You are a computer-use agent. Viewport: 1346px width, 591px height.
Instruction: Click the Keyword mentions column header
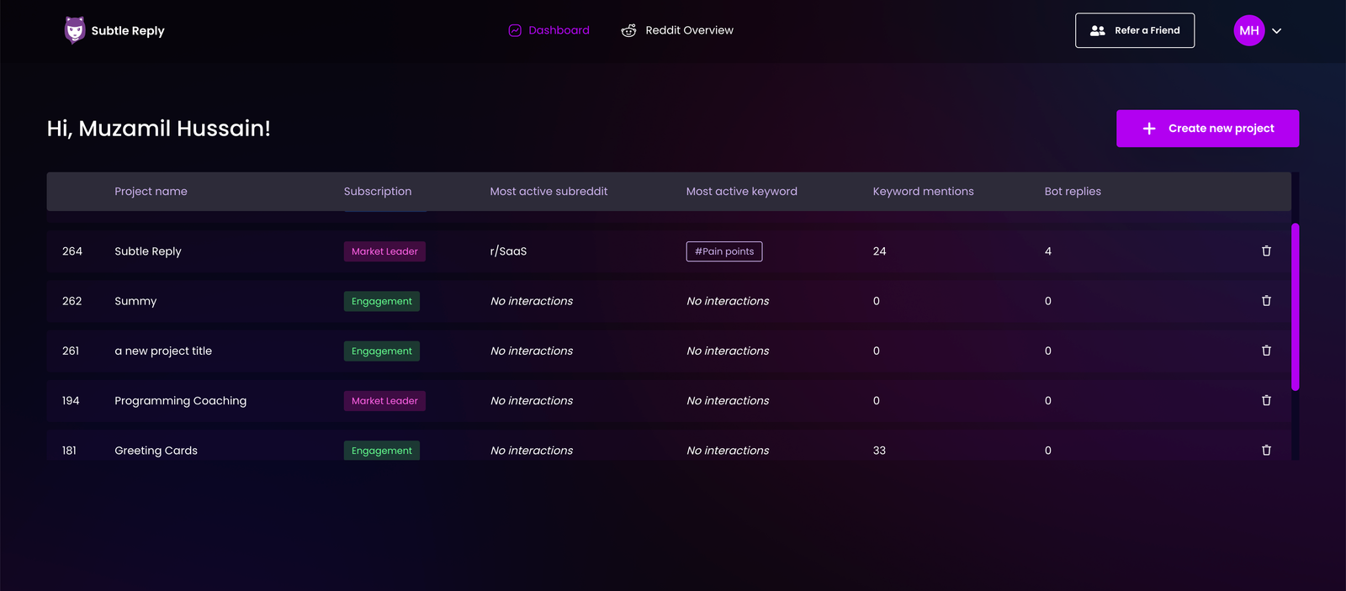[924, 192]
